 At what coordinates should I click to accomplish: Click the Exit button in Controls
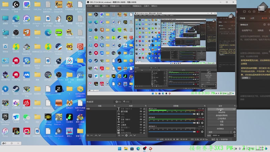pos(222,125)
